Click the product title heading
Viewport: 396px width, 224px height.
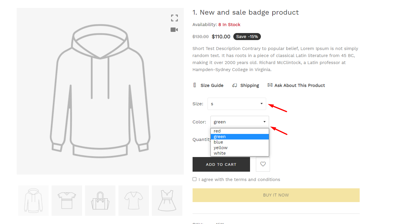coord(245,12)
